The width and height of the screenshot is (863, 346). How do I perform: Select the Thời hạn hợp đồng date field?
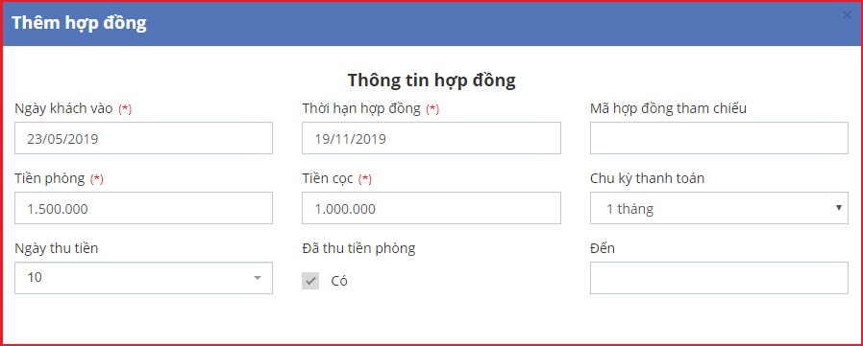(431, 138)
